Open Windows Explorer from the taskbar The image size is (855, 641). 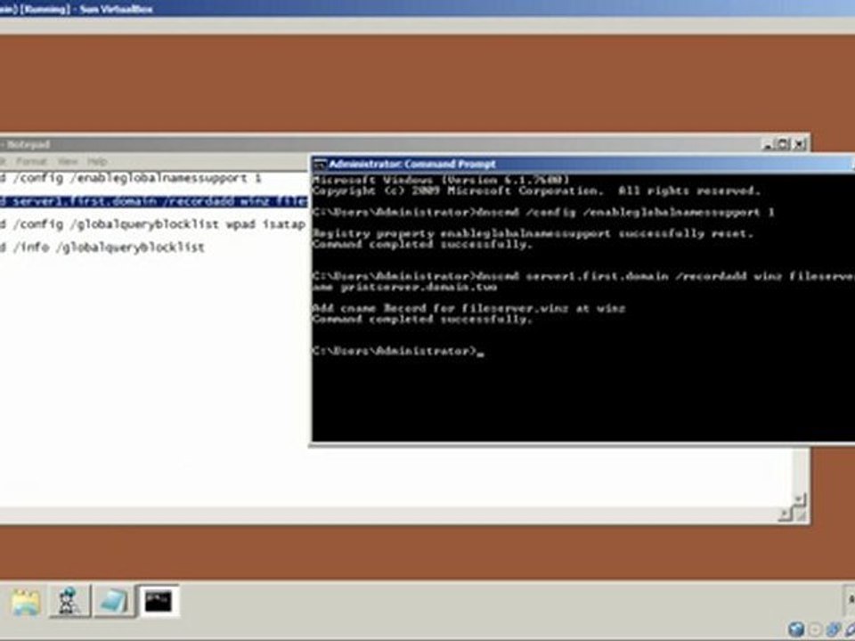click(25, 602)
